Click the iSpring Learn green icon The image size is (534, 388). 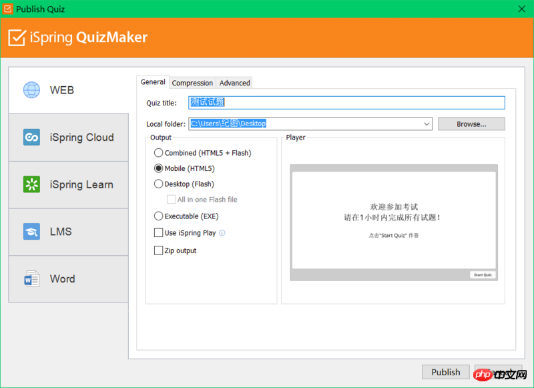point(31,184)
